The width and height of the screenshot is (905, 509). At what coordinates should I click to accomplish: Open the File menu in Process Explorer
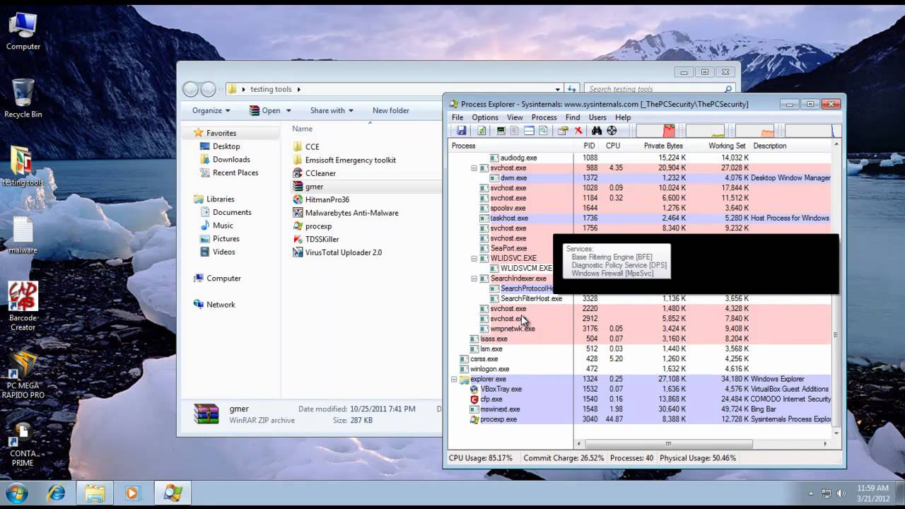(x=457, y=117)
